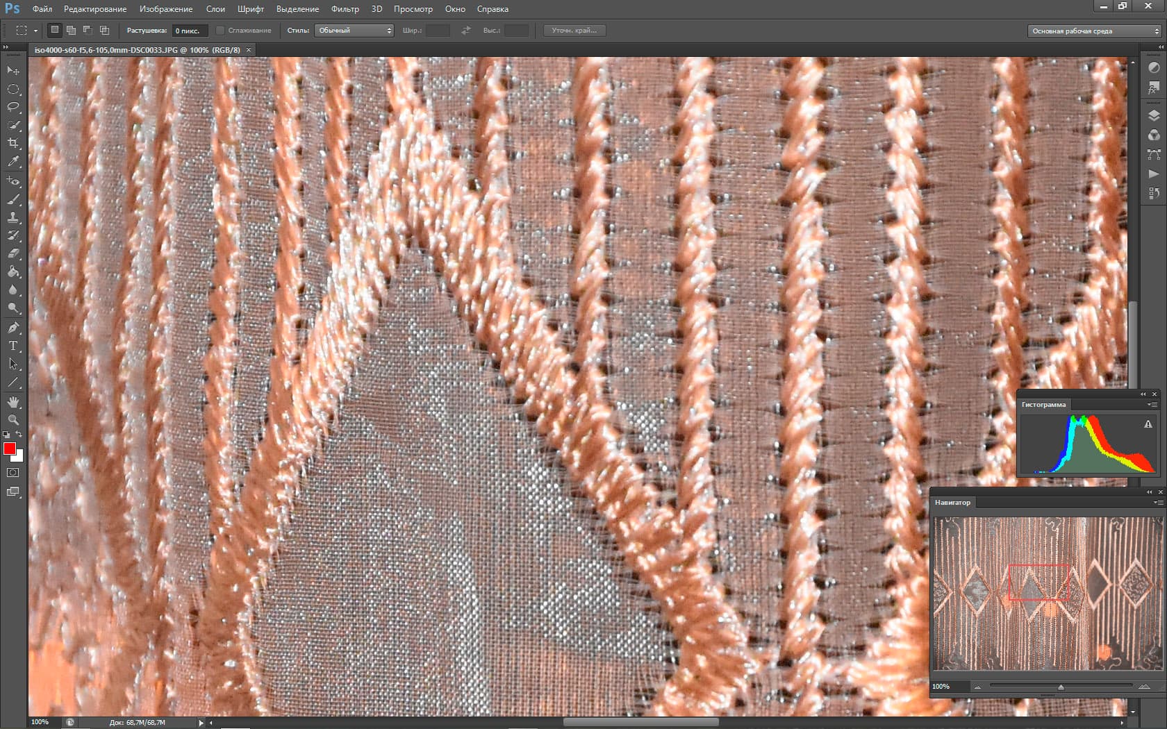The width and height of the screenshot is (1167, 729).
Task: Select the Hand tool
Action: tap(13, 402)
